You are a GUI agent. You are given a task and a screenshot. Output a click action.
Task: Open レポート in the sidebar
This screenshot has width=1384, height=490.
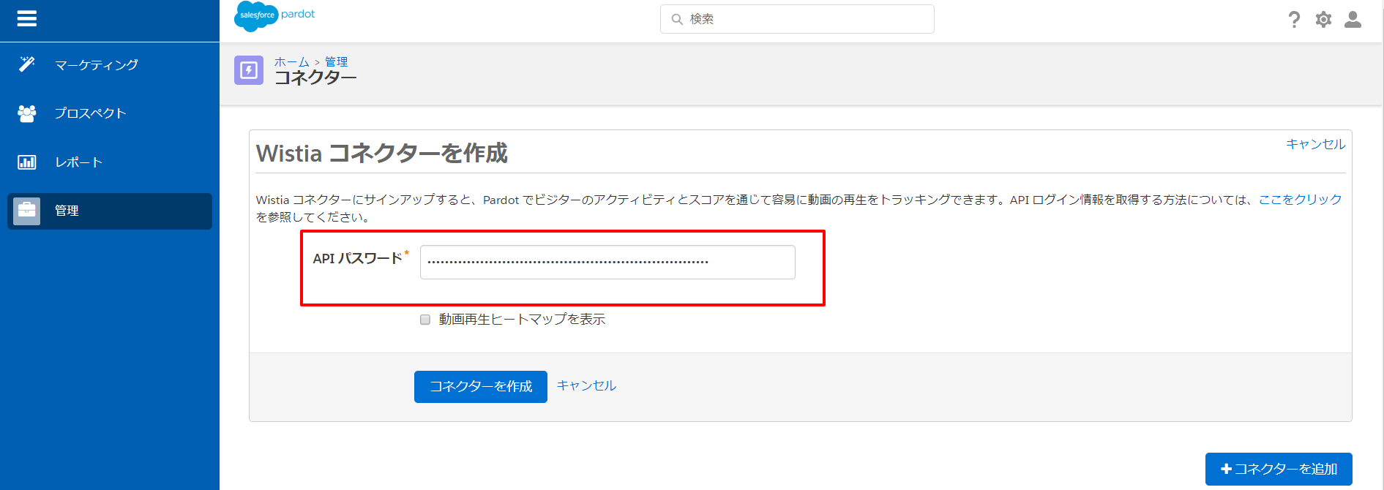79,162
